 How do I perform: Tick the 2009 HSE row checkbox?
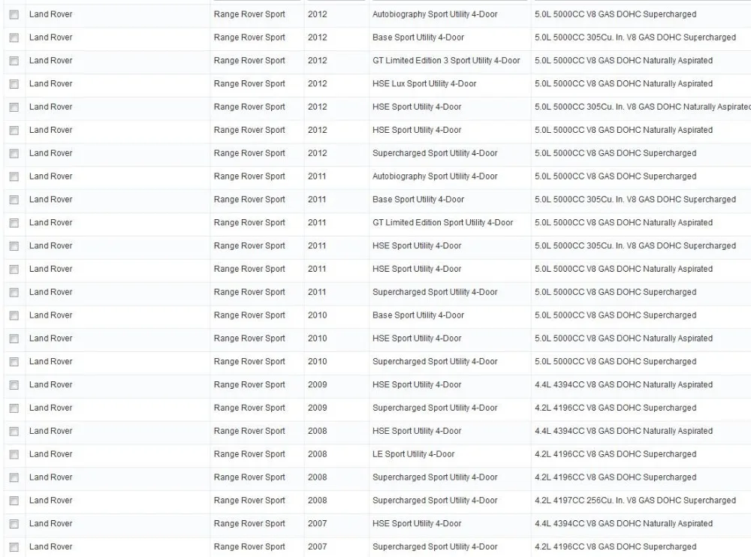(14, 385)
